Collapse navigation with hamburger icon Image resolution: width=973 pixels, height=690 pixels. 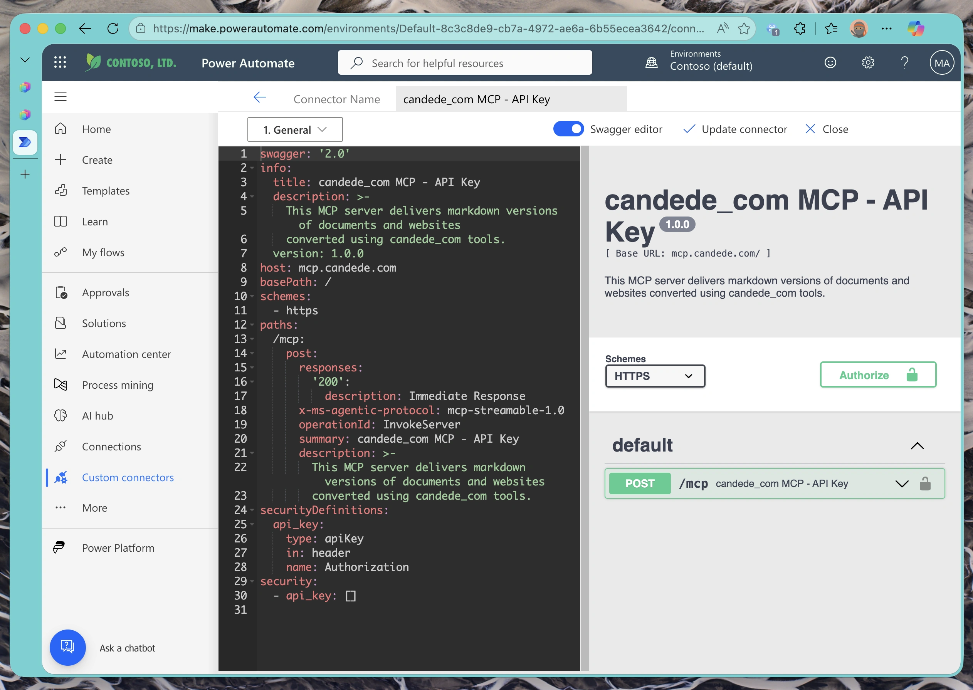click(60, 97)
